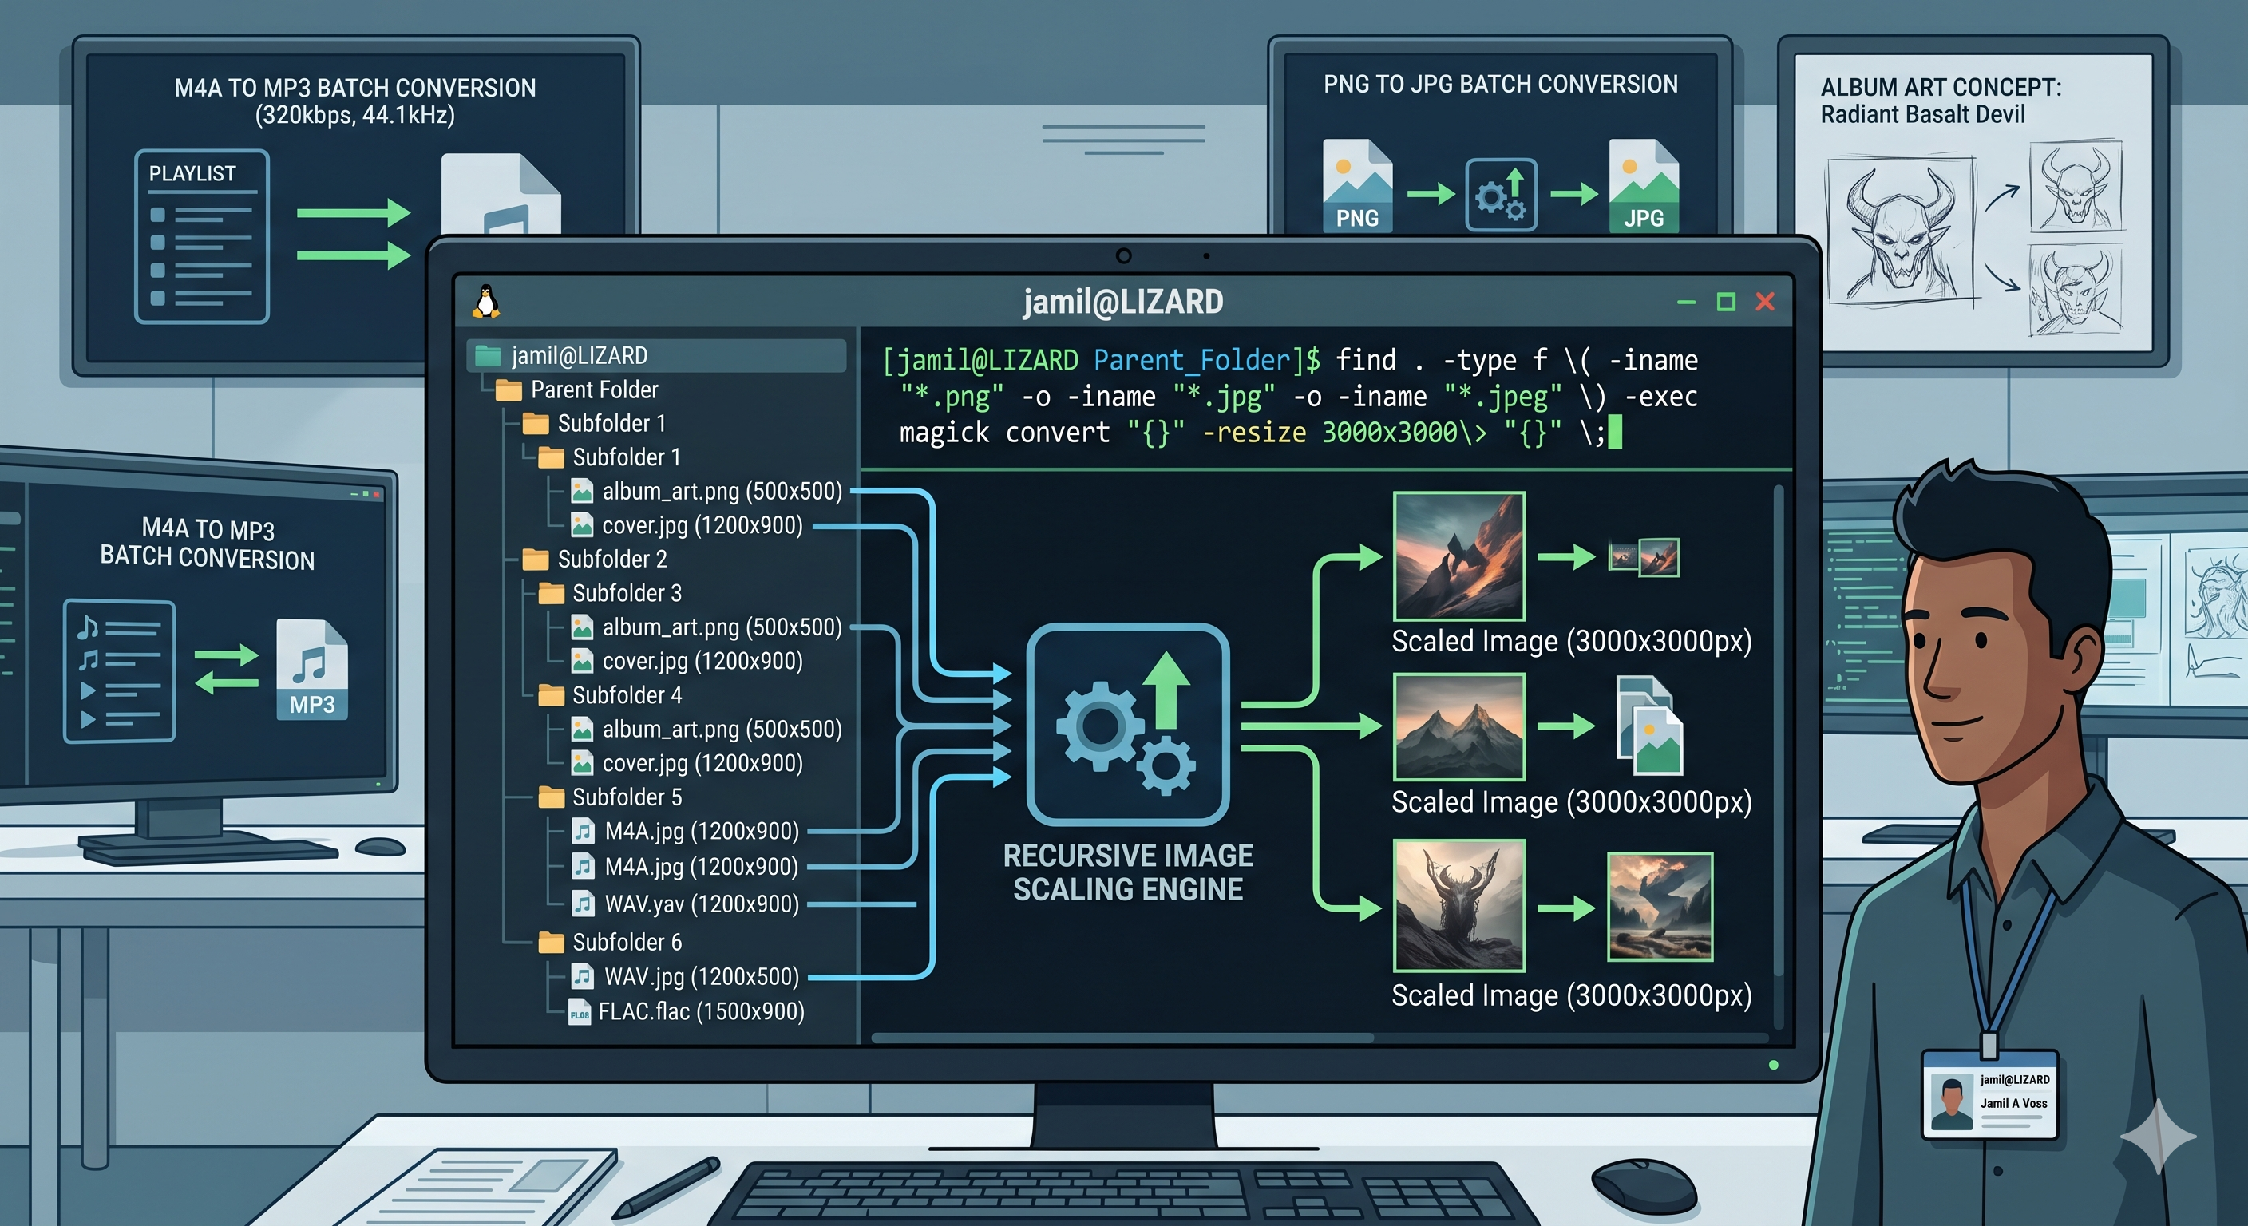Click the FLAC.flac file icon
Viewport: 2248px width, 1226px height.
pos(579,1012)
